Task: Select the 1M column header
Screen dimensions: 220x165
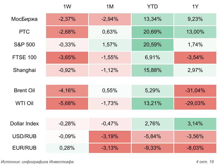Action: click(110, 7)
